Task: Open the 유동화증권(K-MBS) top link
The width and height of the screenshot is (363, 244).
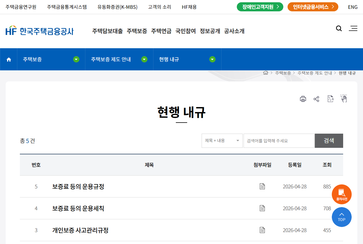Action: tap(117, 7)
